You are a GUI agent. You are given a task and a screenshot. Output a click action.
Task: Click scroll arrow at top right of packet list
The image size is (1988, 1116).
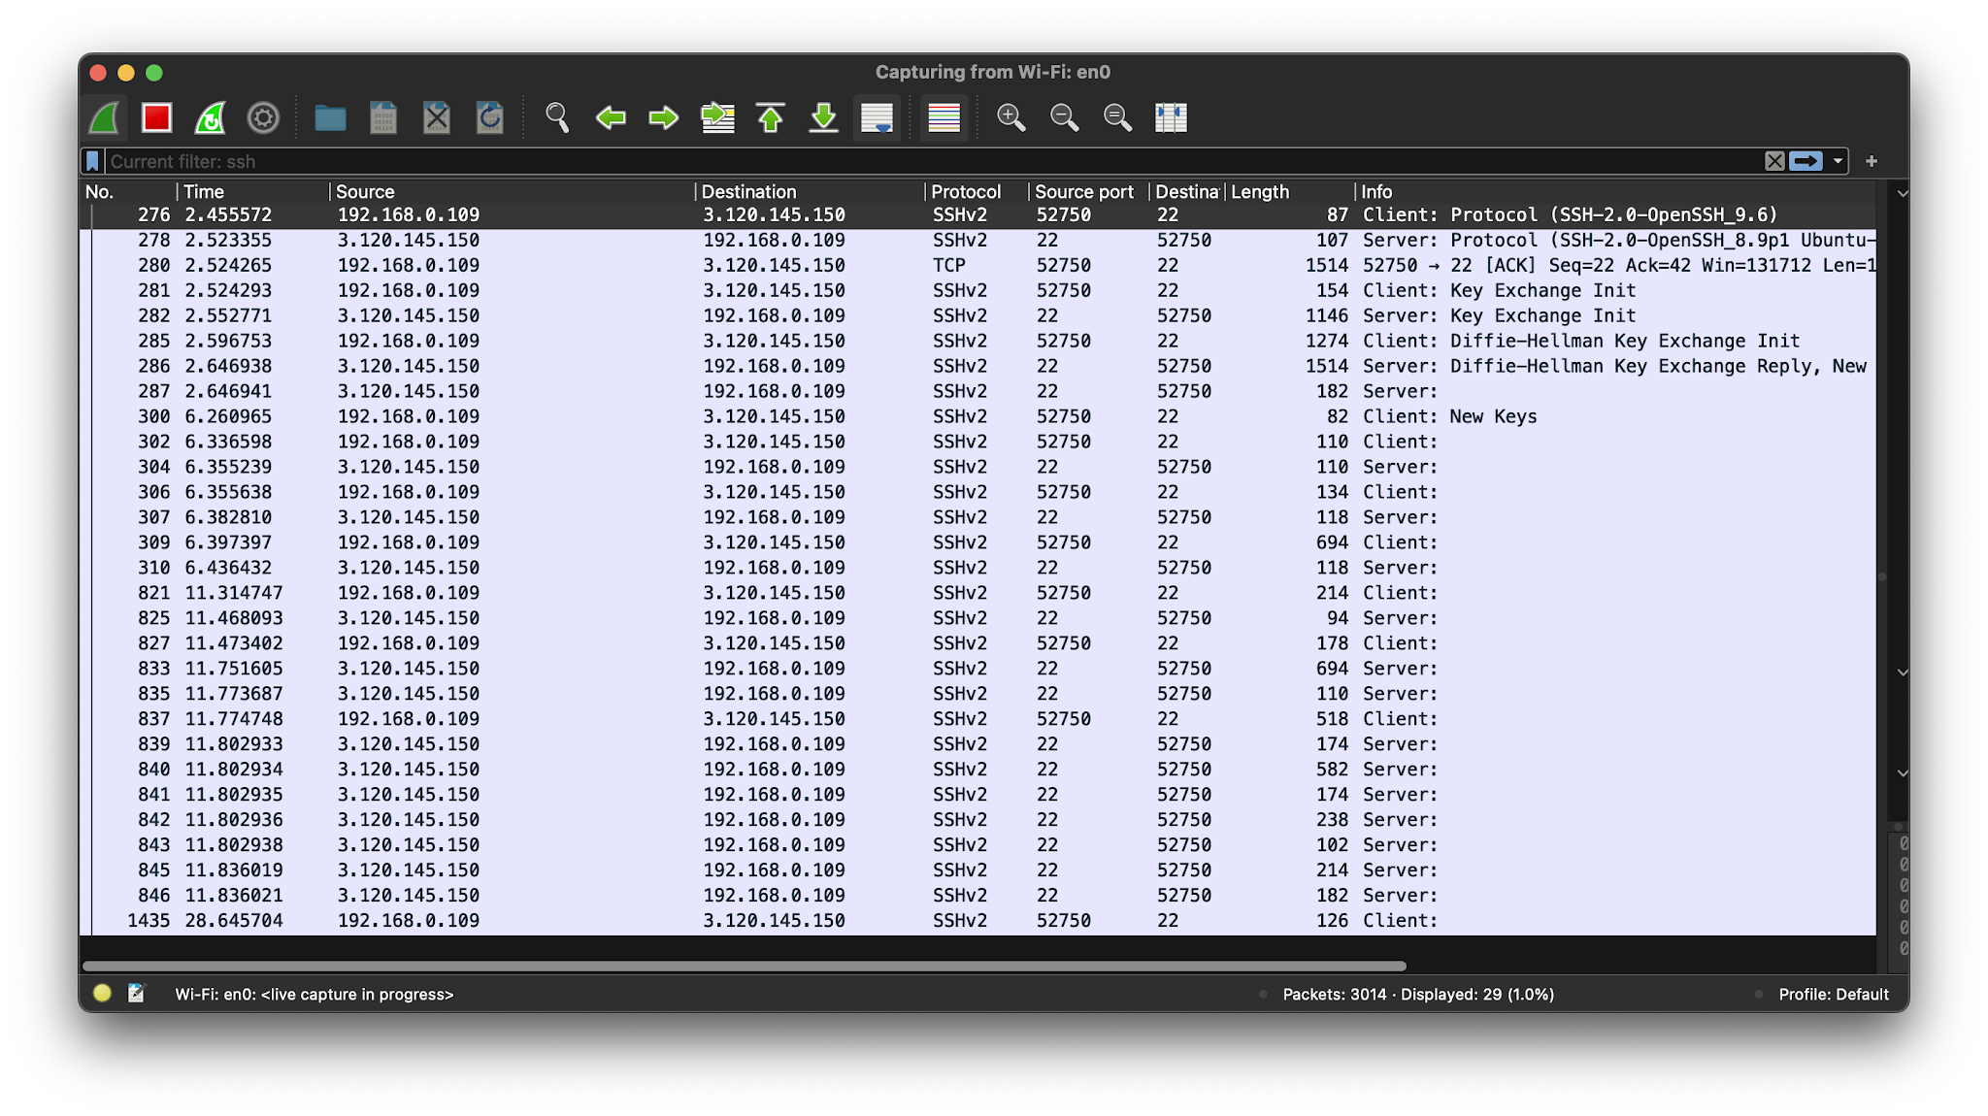[x=1903, y=193]
